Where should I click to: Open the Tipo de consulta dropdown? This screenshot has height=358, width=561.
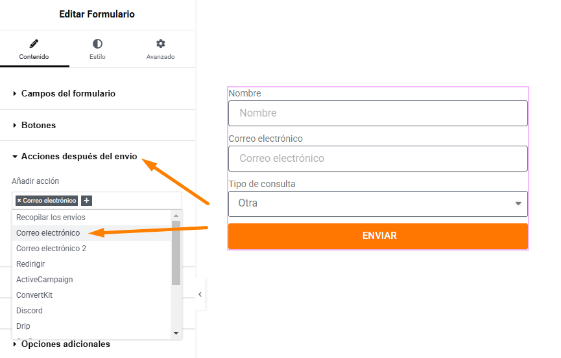click(378, 204)
